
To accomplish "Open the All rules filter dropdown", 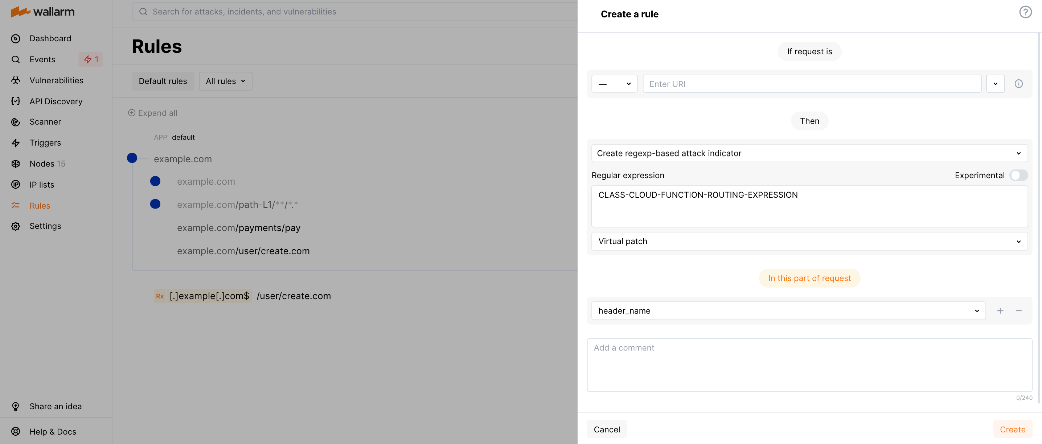I will [x=225, y=81].
